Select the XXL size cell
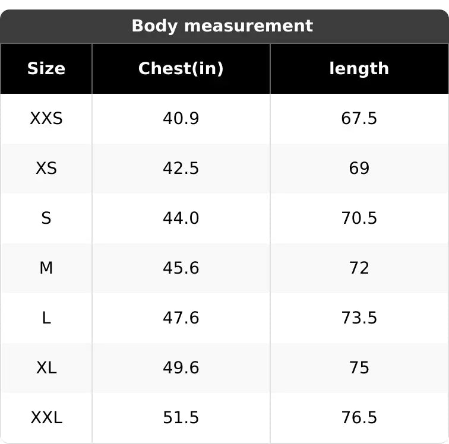This screenshot has height=444, width=449. point(46,417)
